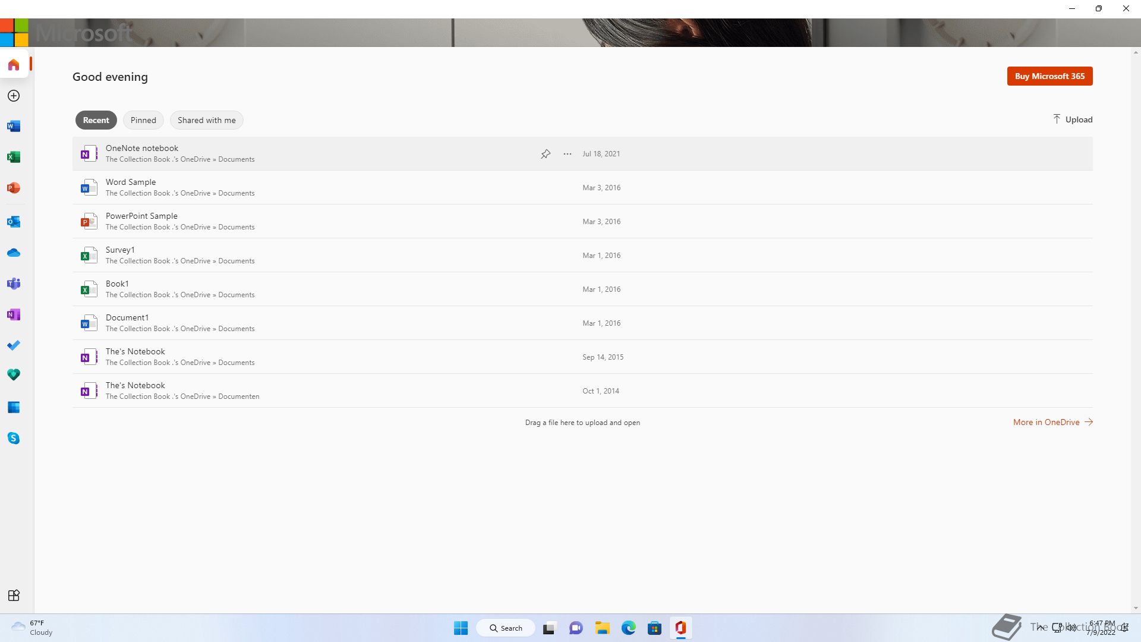Viewport: 1141px width, 642px height.
Task: Click the taskbar Search box
Action: click(506, 628)
